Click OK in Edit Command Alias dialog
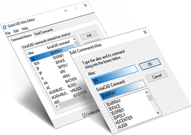Screen dimensions: 191x135 click(150, 64)
